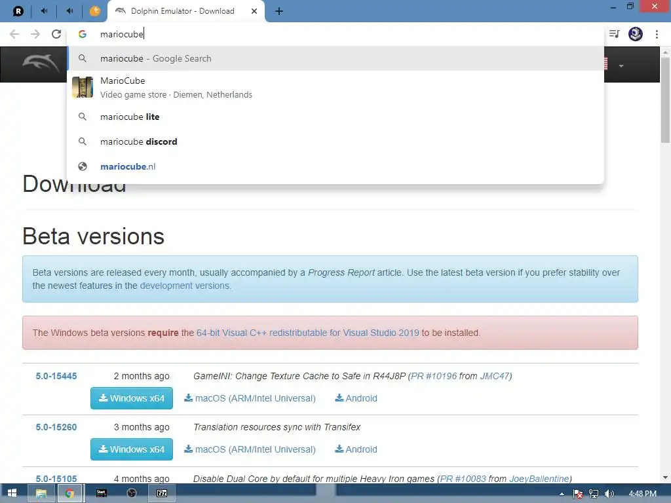Open the JoeyBallentine author link
This screenshot has width=671, height=503.
pyautogui.click(x=539, y=479)
